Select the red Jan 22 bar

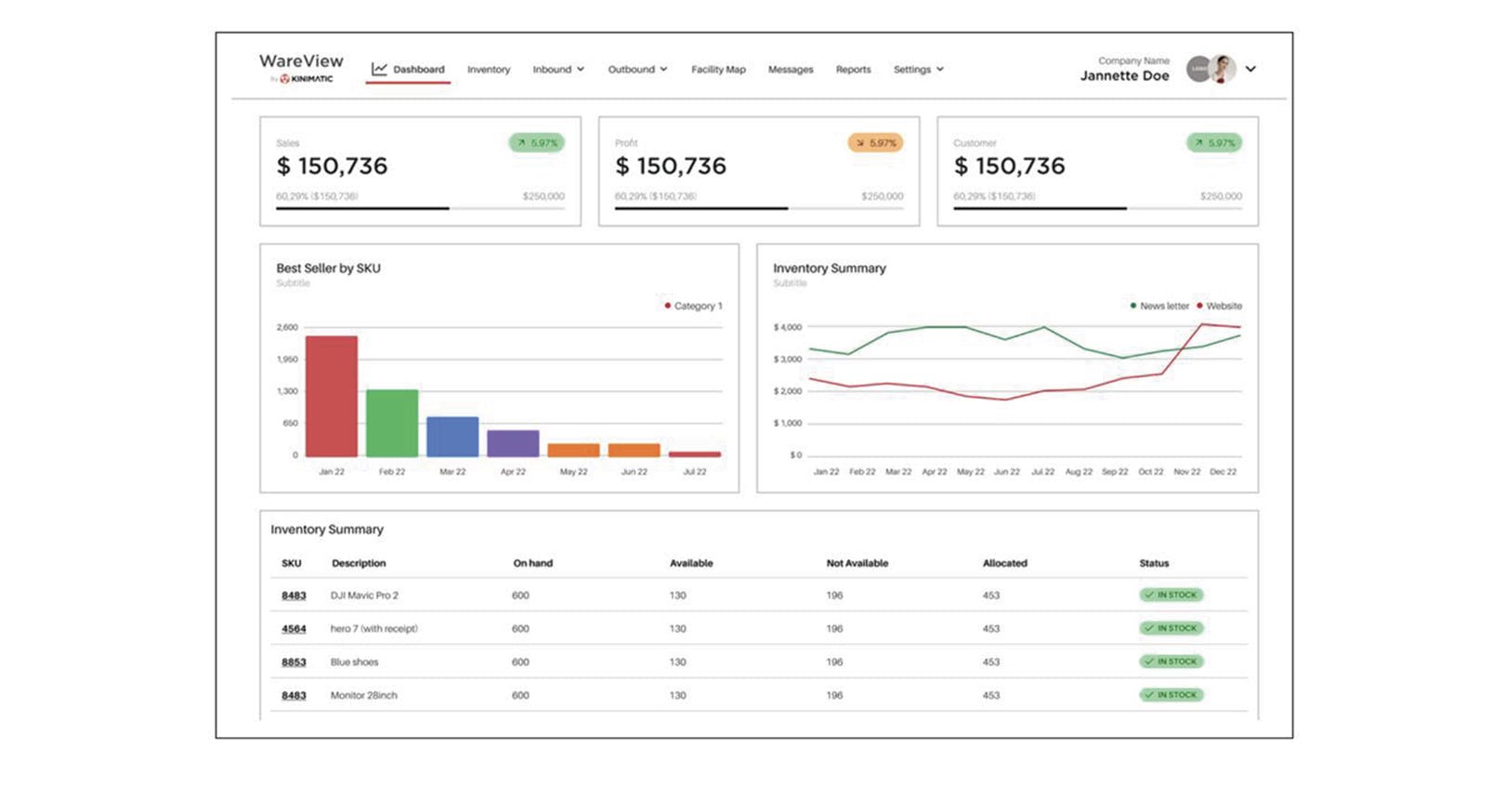[332, 396]
